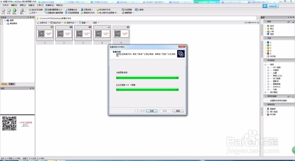The image size is (295, 161).
Task: Open the 排序方式 sort dropdown
Action: pyautogui.click(x=70, y=23)
